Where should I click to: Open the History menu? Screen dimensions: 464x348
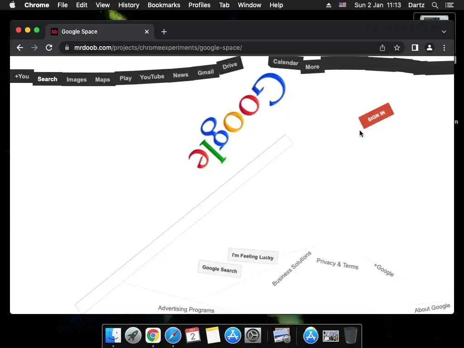(x=129, y=5)
